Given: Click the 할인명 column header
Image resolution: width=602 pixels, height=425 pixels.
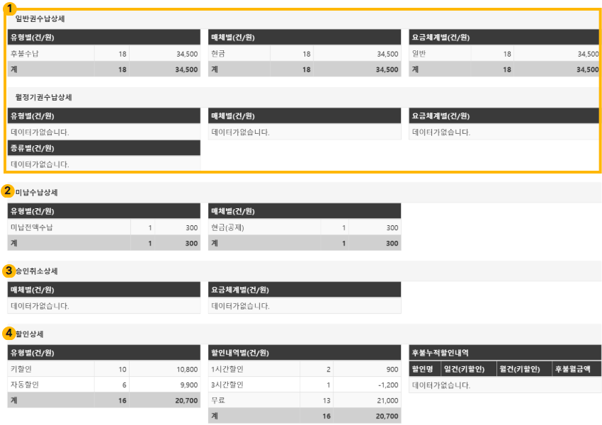Looking at the screenshot, I should pyautogui.click(x=425, y=369).
